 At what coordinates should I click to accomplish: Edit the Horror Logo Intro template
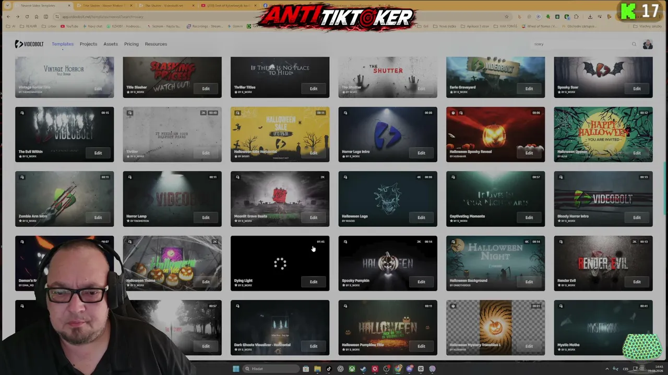pyautogui.click(x=421, y=153)
